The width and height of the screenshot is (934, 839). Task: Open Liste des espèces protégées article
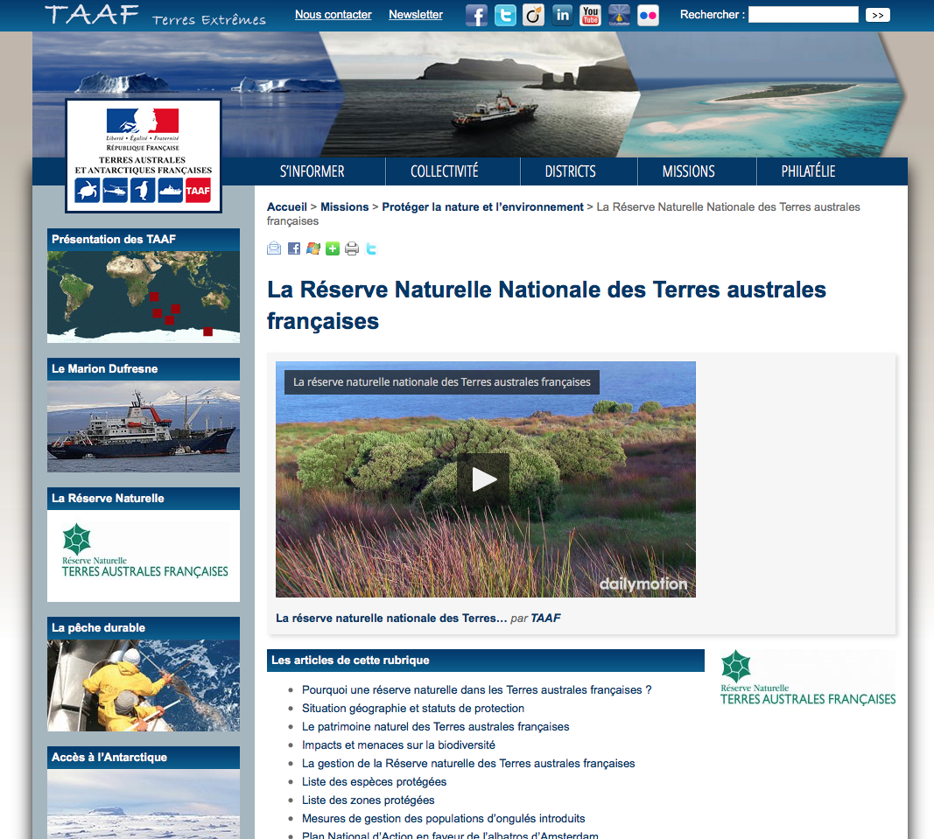(x=374, y=781)
